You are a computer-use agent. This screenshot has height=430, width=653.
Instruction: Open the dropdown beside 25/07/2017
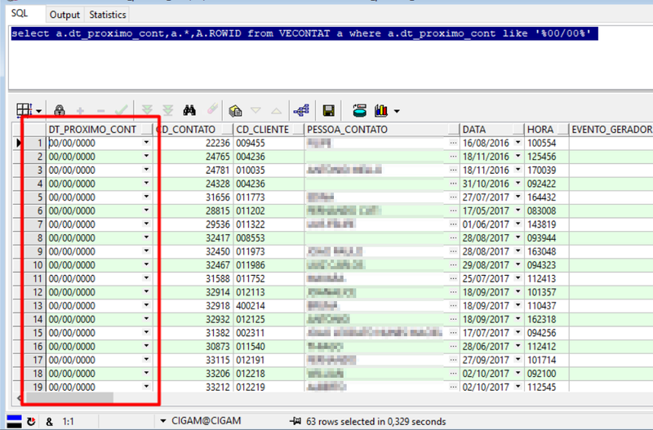click(518, 278)
